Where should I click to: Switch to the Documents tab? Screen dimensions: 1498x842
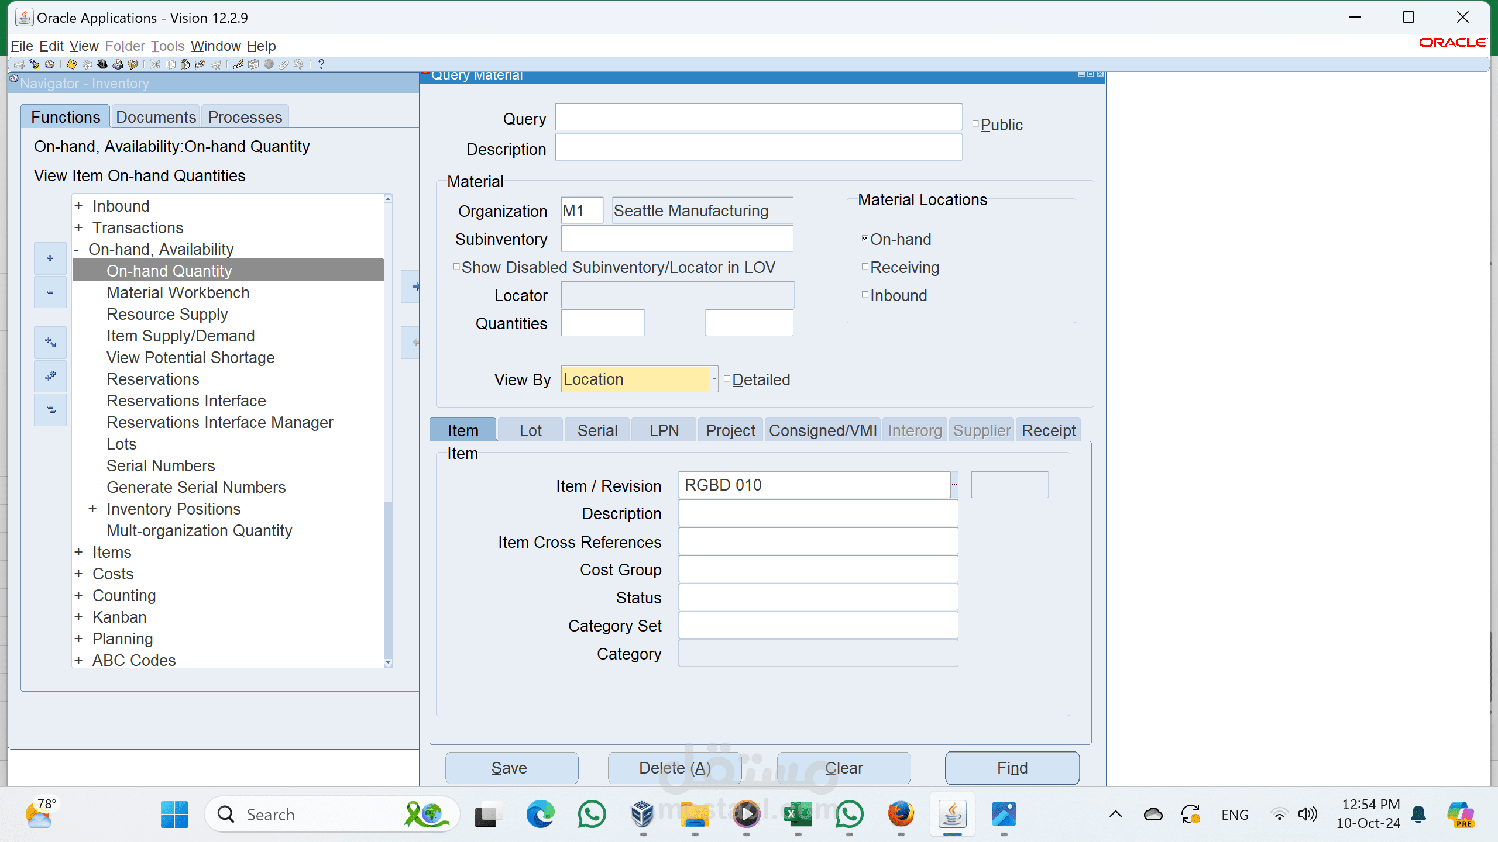tap(156, 117)
